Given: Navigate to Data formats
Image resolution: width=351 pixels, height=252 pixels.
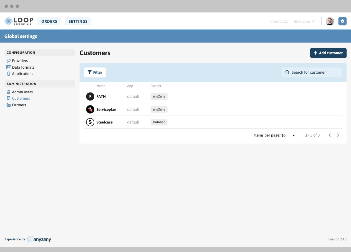Looking at the screenshot, I should pos(23,67).
